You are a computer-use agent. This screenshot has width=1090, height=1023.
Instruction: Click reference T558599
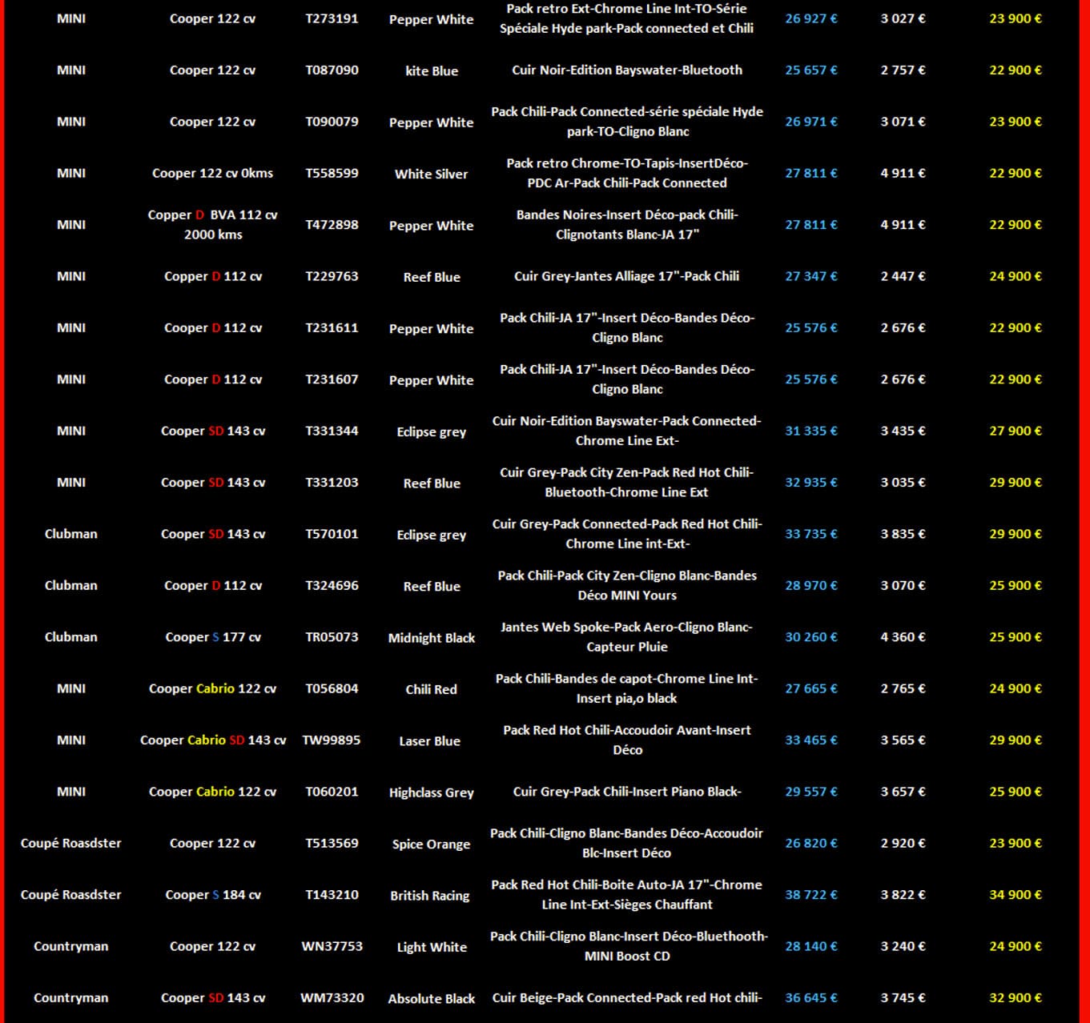pos(332,173)
